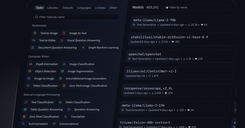Image resolution: width=245 pixels, height=128 pixels.
Task: Click the Computer Vision section heading
Action: pyautogui.click(x=39, y=57)
